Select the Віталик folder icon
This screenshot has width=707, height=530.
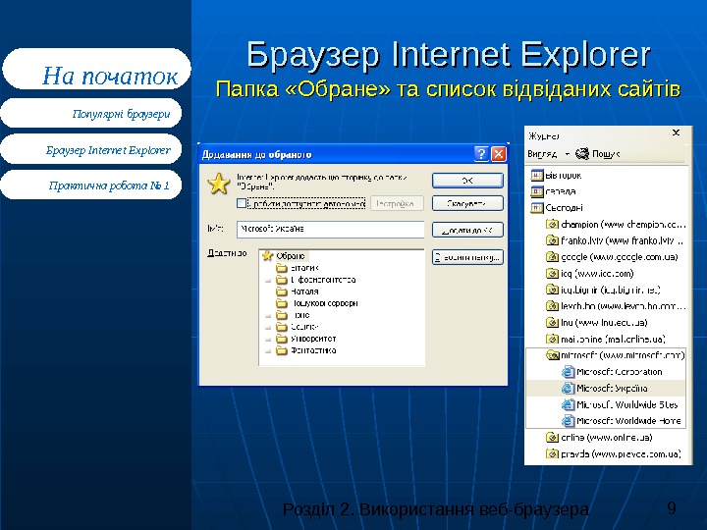(x=282, y=268)
